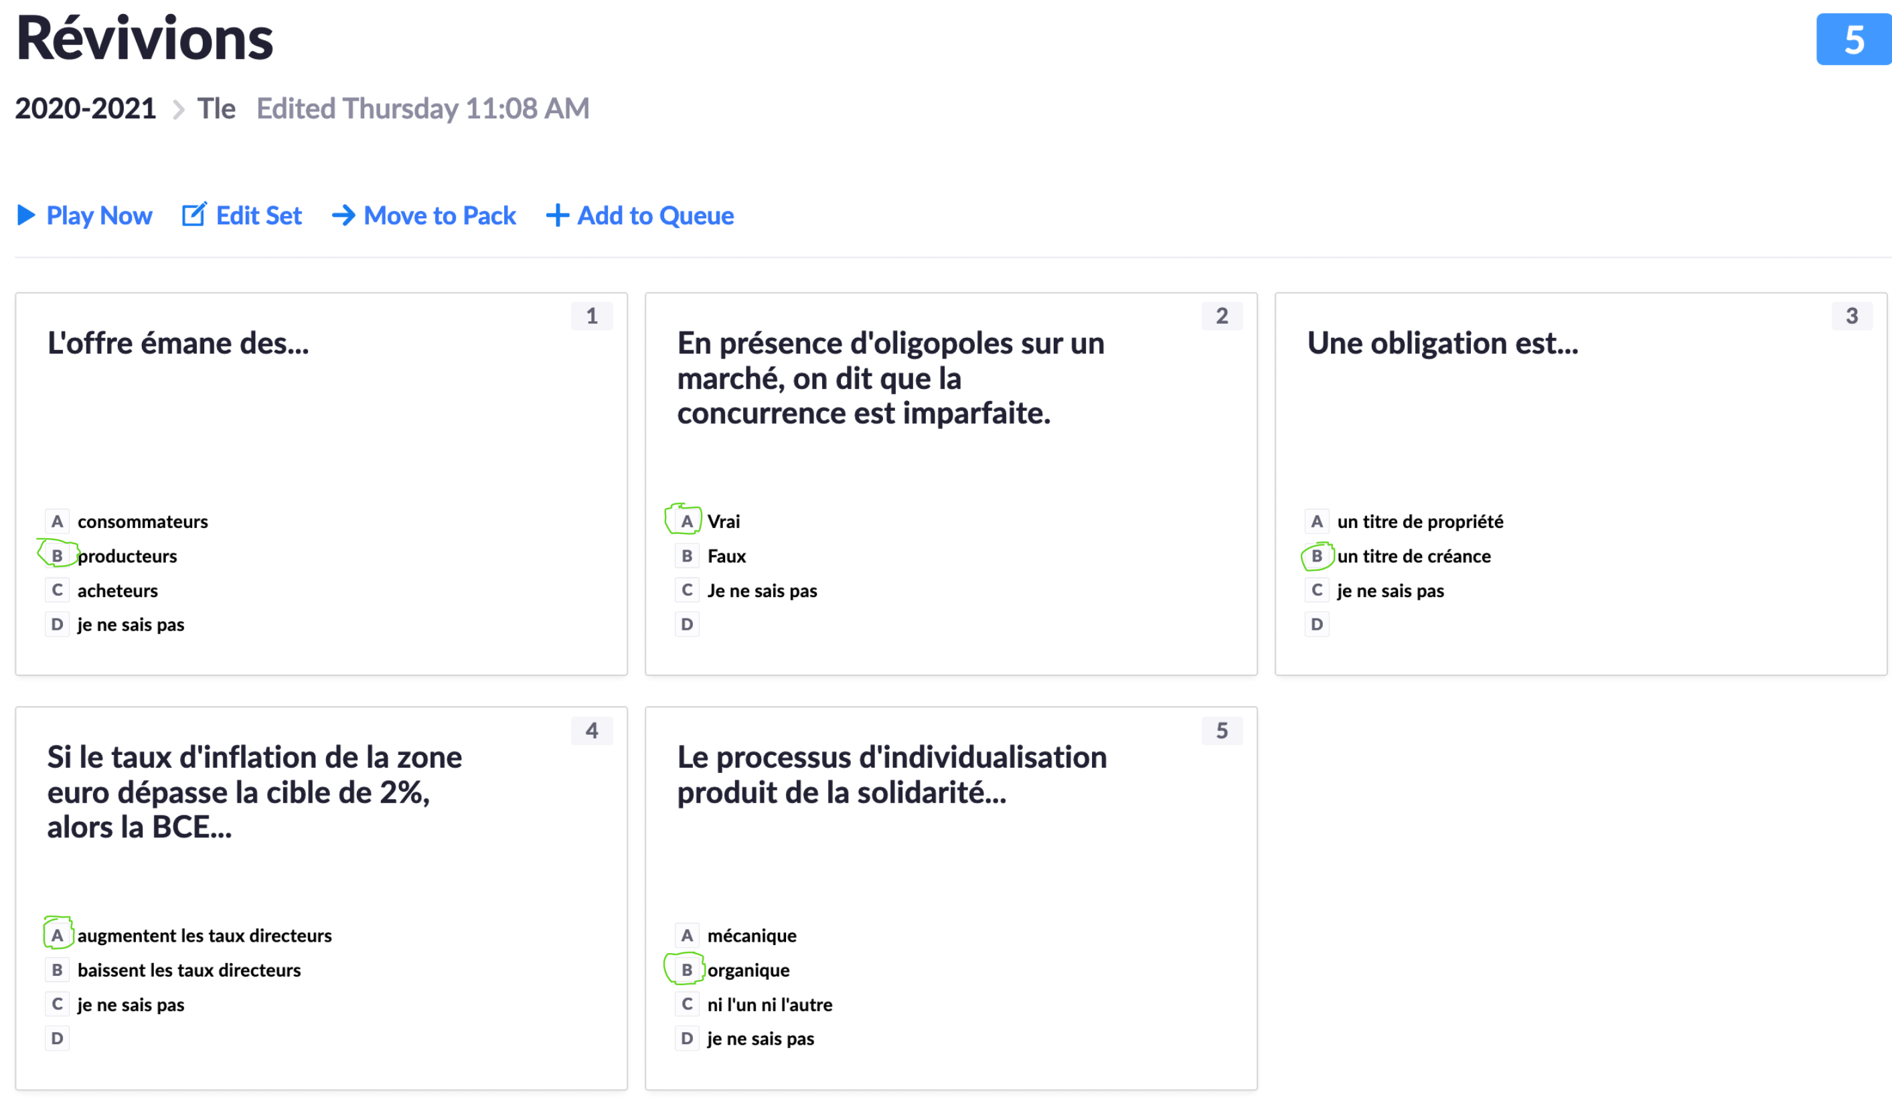This screenshot has width=1892, height=1103.
Task: Click empty D badge in BCE card
Action: tap(57, 1039)
